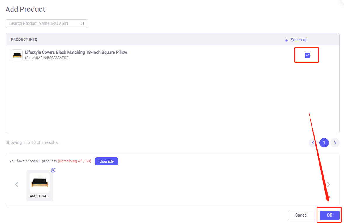344x223 pixels.
Task: Select page 1 in pagination
Action: point(324,143)
